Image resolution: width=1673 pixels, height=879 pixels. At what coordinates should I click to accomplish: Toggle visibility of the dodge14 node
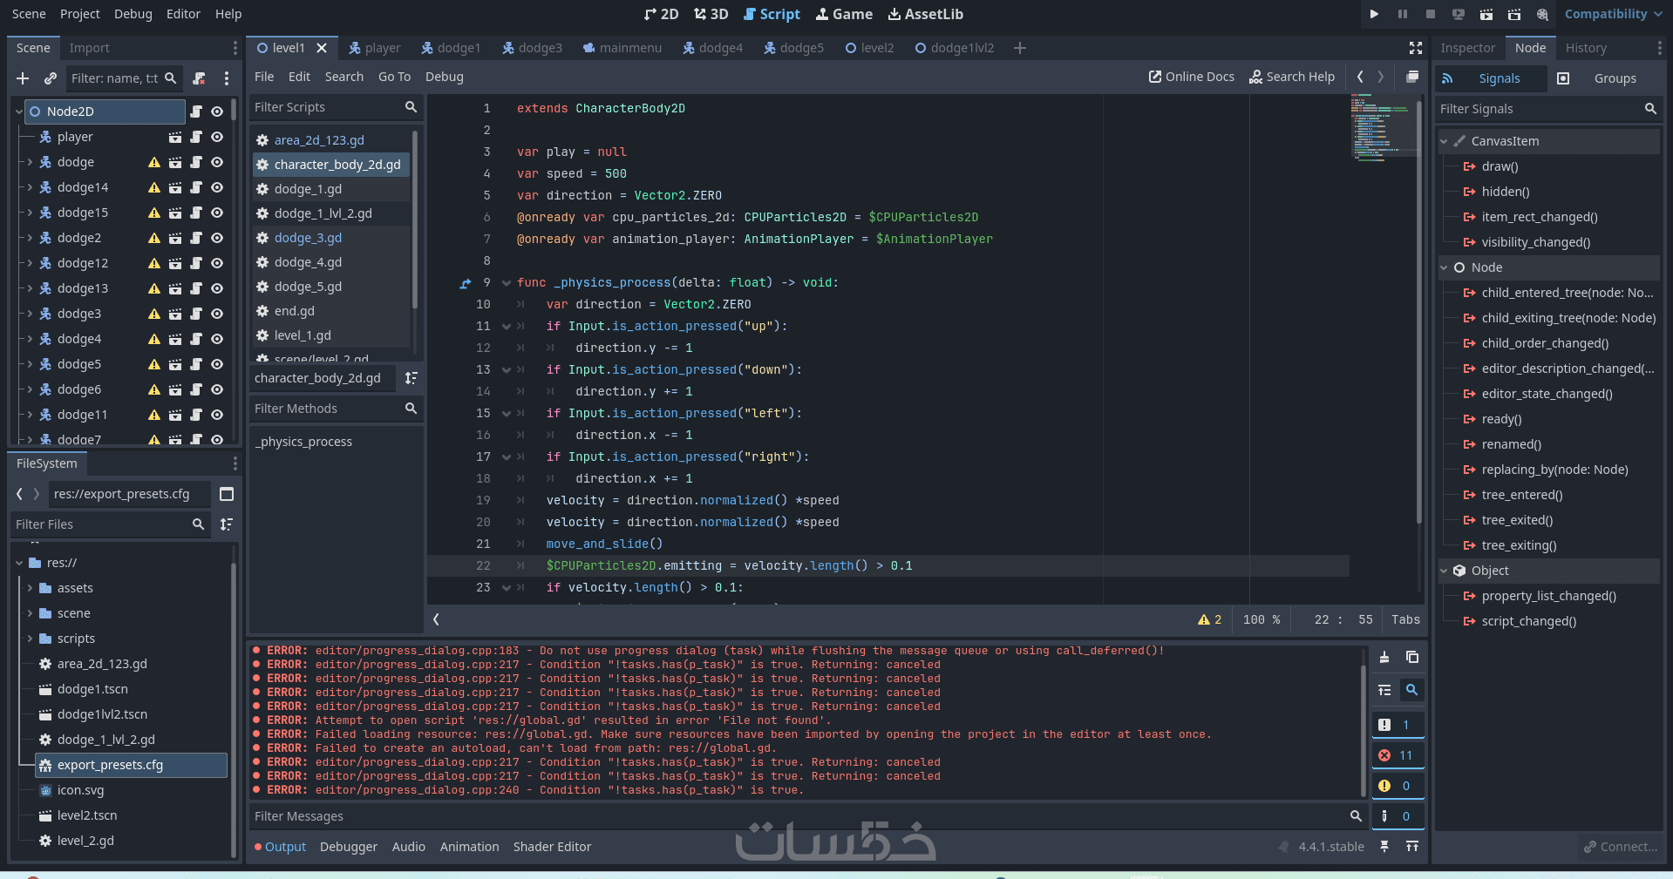pyautogui.click(x=217, y=187)
